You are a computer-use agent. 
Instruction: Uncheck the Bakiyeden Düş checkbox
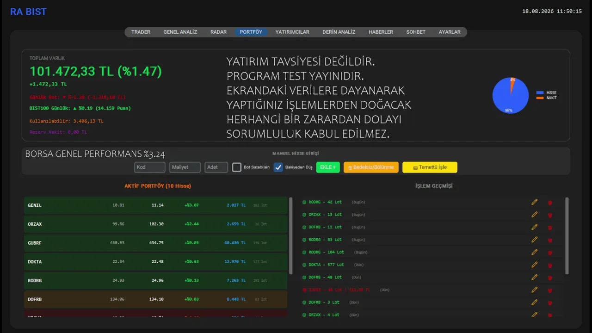coord(278,167)
